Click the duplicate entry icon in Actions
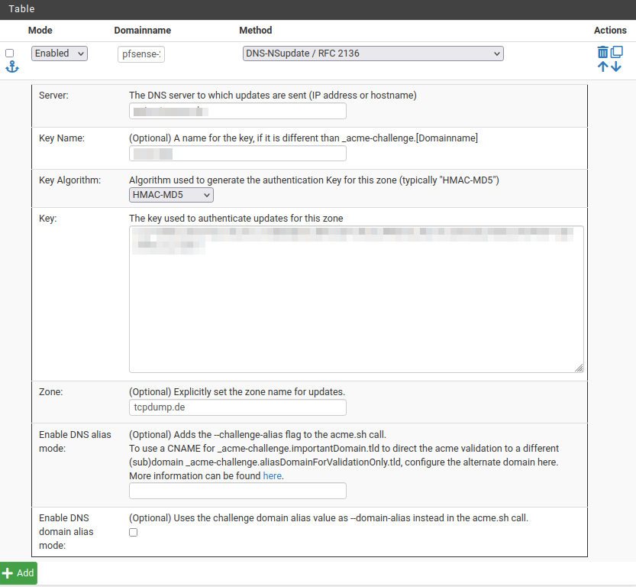Viewport: 636px width, 587px height. pyautogui.click(x=617, y=52)
